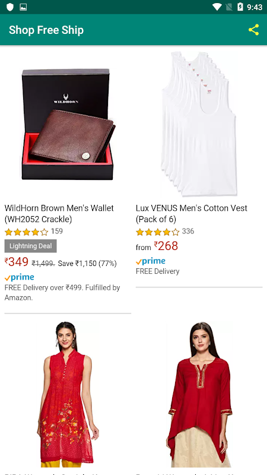Open the 159 reviews count
This screenshot has width=267, height=475.
57,232
